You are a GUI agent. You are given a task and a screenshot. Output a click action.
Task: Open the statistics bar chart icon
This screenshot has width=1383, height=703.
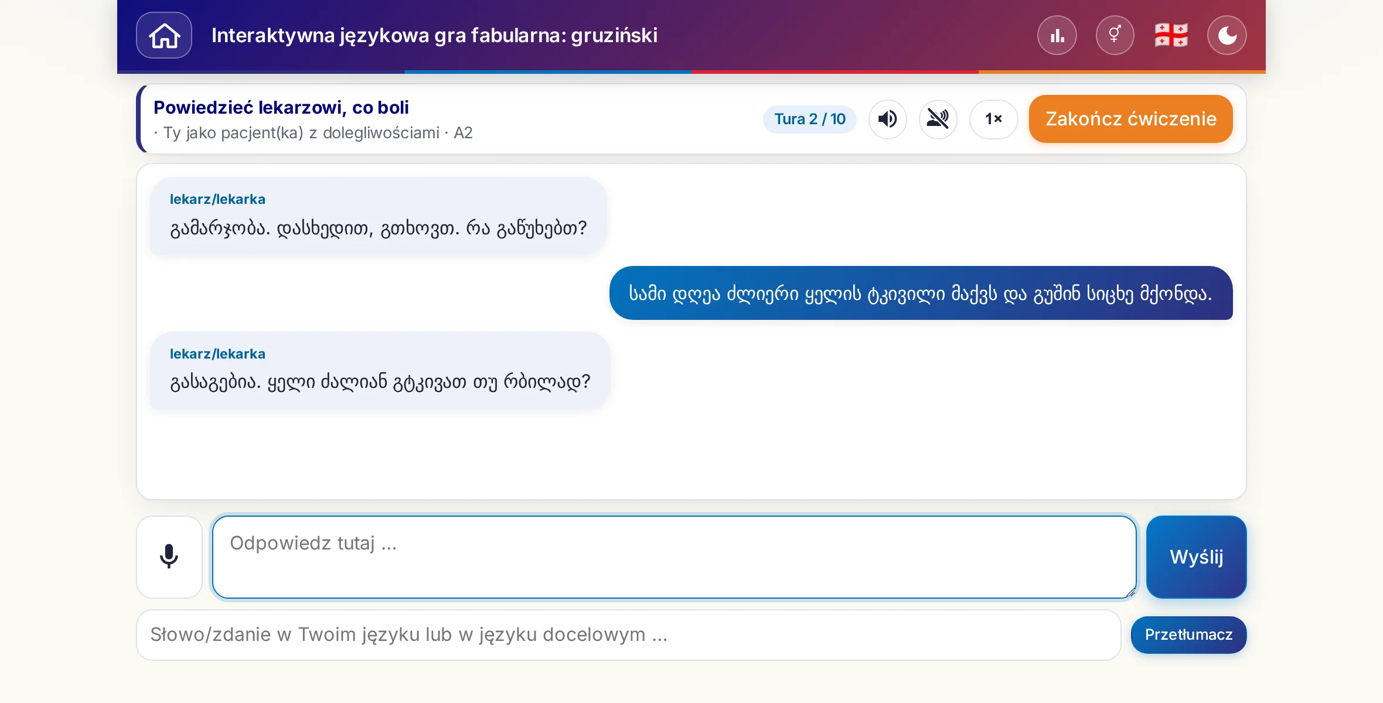pyautogui.click(x=1057, y=35)
